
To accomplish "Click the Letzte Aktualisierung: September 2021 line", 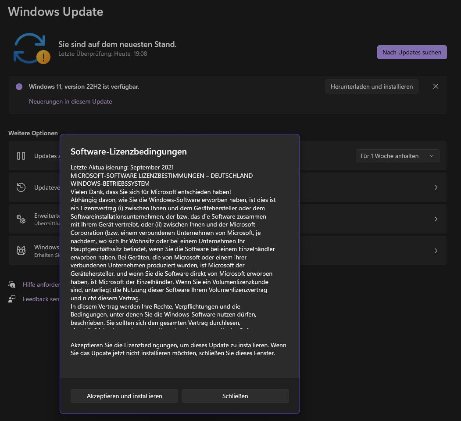I will pyautogui.click(x=122, y=167).
